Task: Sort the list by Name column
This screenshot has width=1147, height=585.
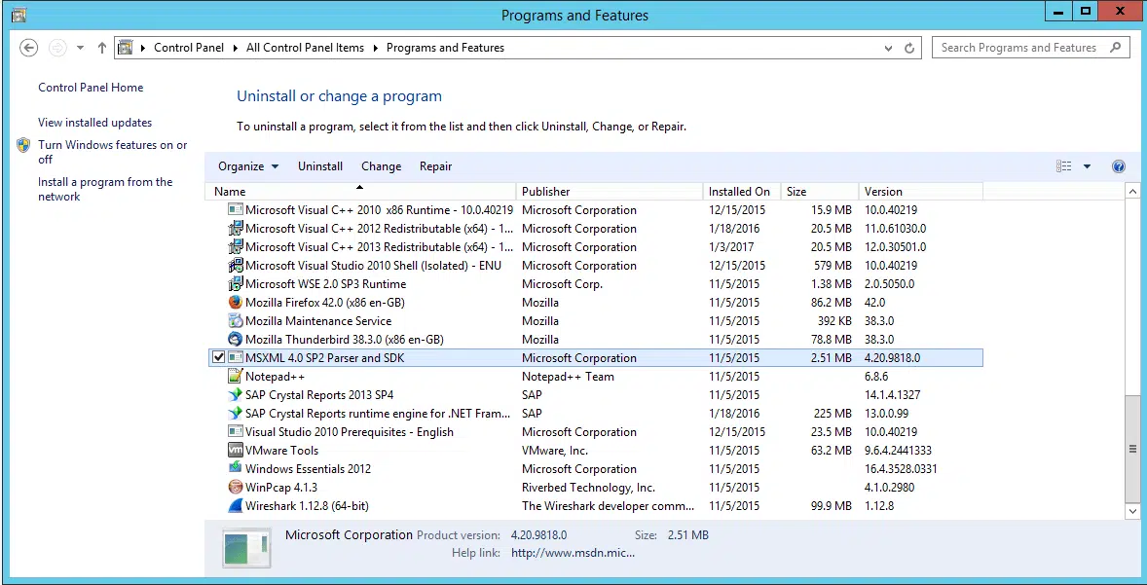Action: [x=361, y=192]
